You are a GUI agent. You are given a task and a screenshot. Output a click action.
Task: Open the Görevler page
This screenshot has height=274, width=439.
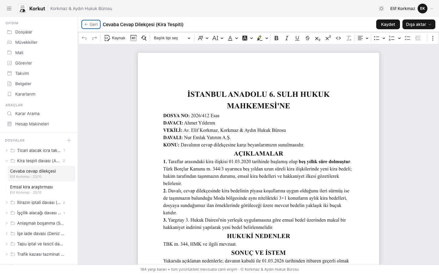tap(39, 63)
